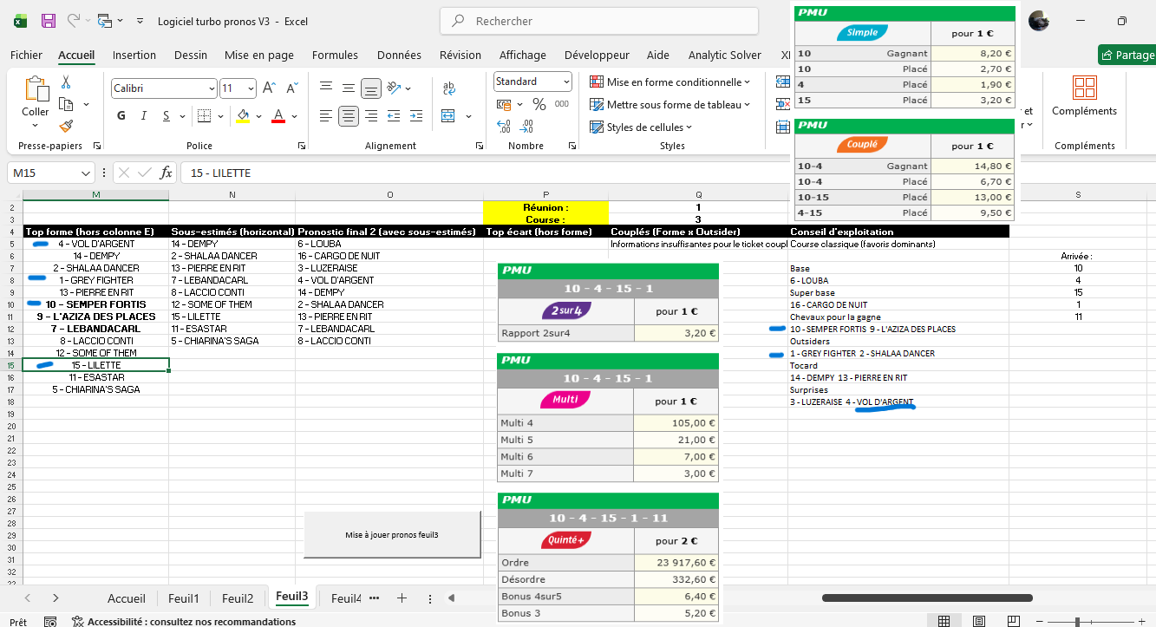Open Mettre sous forme de tableau menu
1156x627 pixels.
point(669,104)
